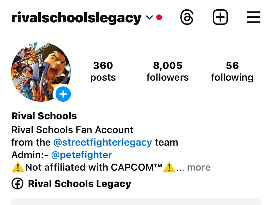This screenshot has width=273, height=205.
Task: Tap the create new post plus icon
Action: [x=220, y=17]
